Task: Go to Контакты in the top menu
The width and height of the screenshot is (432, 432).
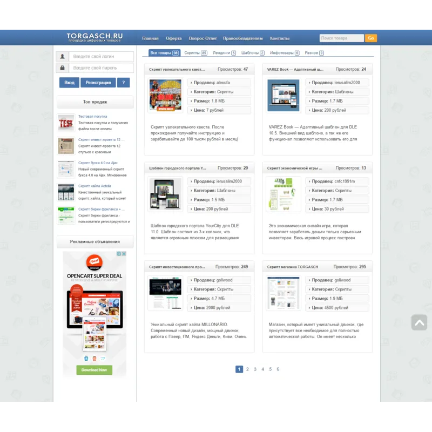Action: click(x=280, y=38)
